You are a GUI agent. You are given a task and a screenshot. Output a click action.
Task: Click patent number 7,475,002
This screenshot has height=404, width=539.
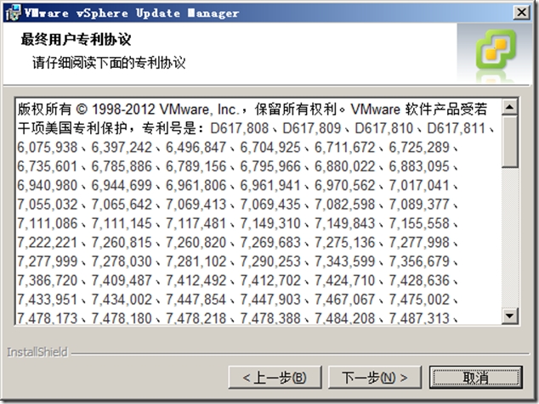pos(419,300)
